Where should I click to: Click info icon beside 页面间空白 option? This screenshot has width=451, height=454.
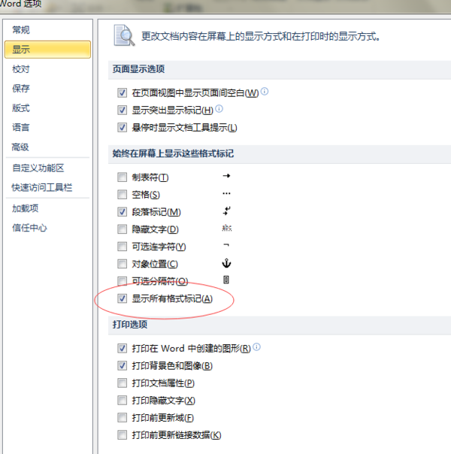(x=265, y=92)
